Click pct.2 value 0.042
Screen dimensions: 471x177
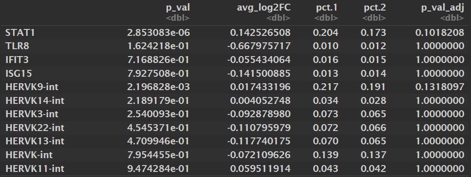(373, 168)
